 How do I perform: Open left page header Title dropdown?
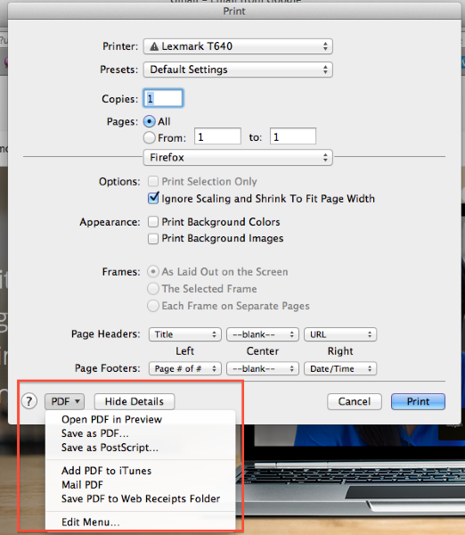tap(185, 334)
